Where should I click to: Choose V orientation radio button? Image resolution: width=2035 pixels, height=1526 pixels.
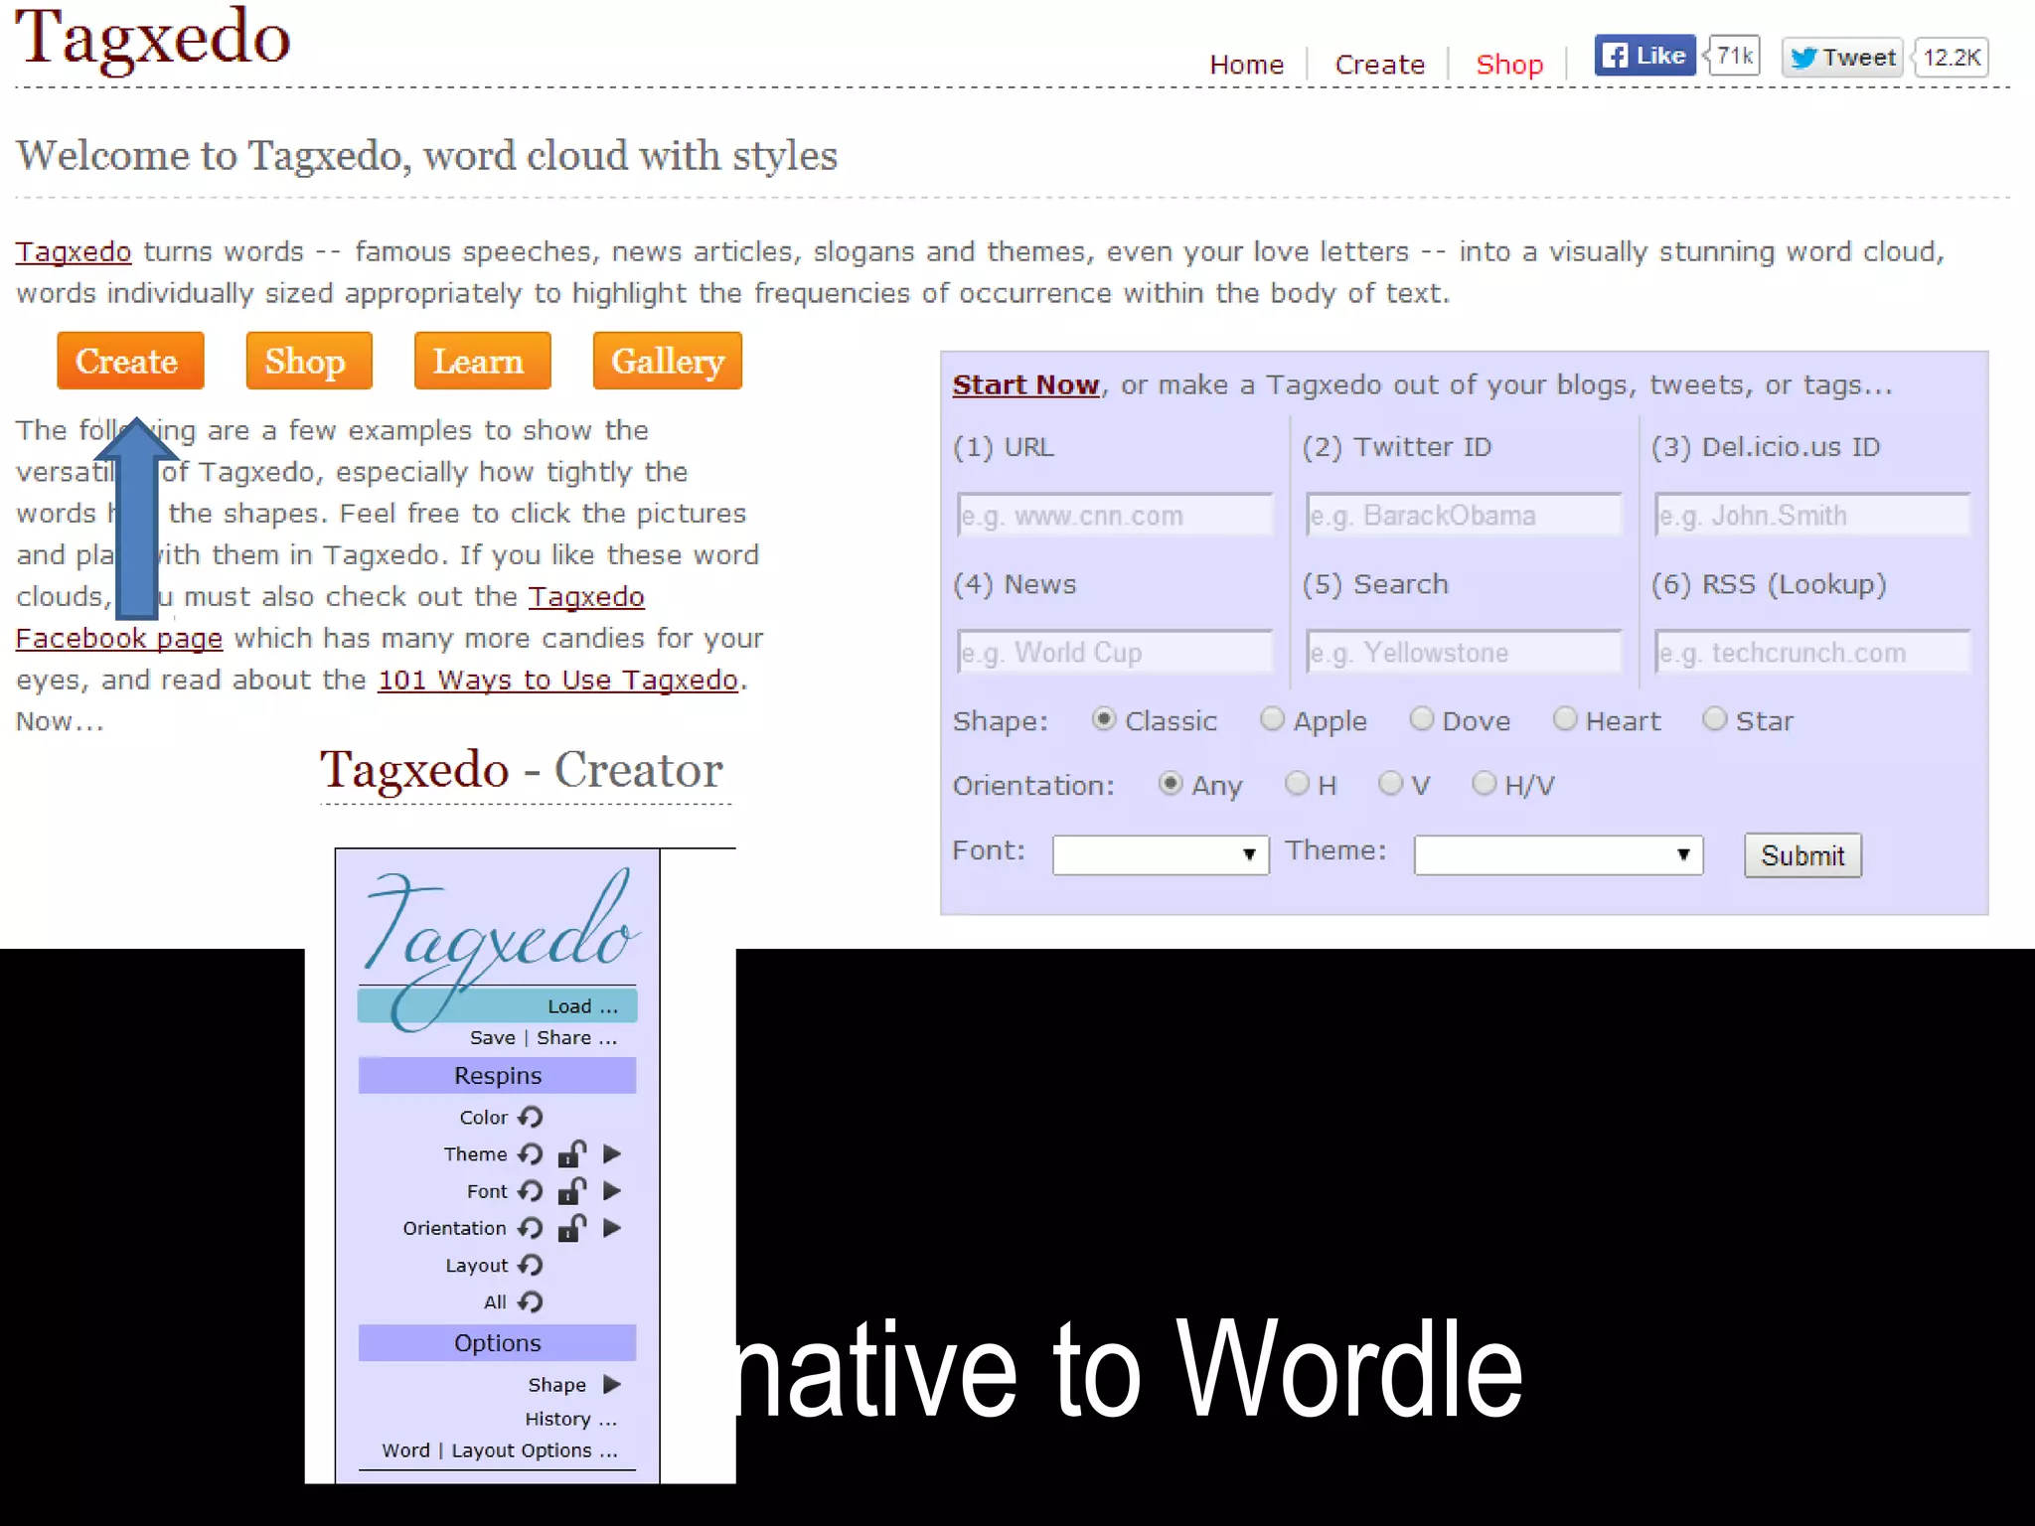click(x=1390, y=783)
